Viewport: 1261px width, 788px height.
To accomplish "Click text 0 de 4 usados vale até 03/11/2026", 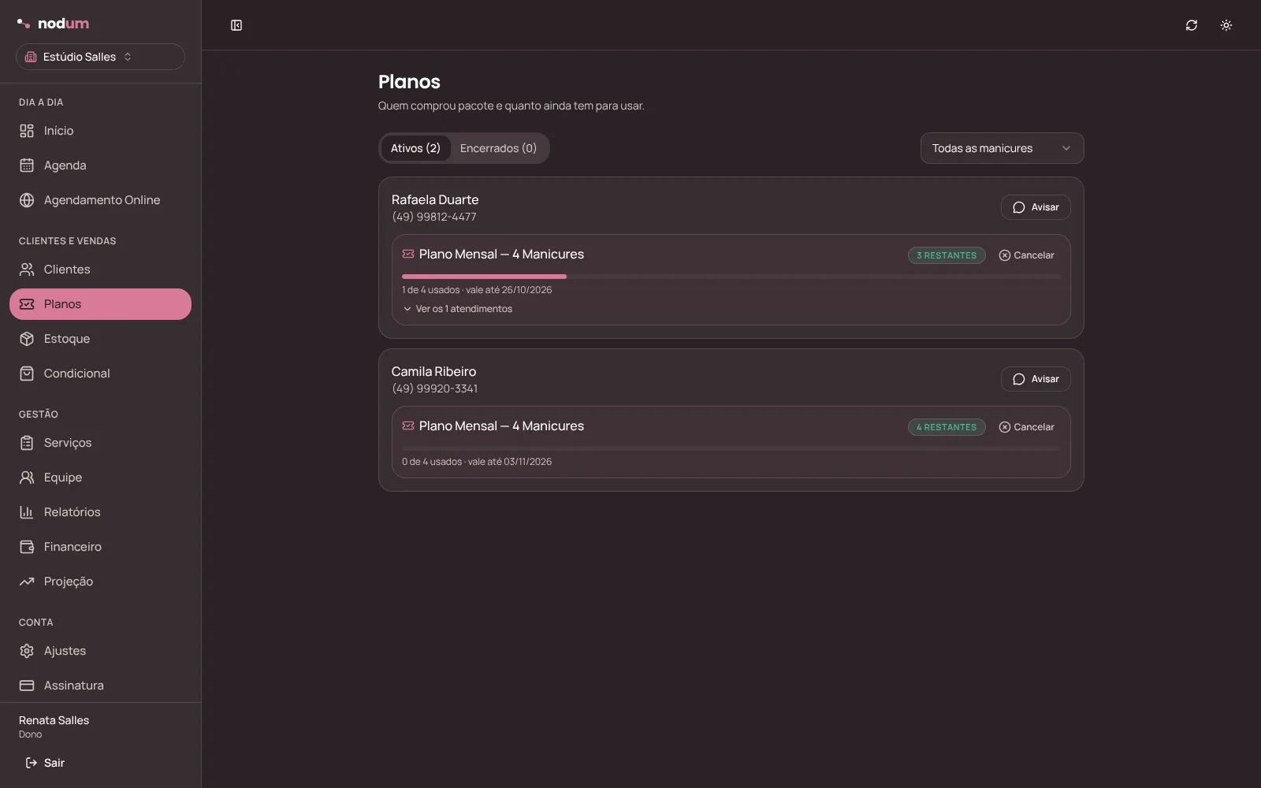I will pyautogui.click(x=477, y=462).
